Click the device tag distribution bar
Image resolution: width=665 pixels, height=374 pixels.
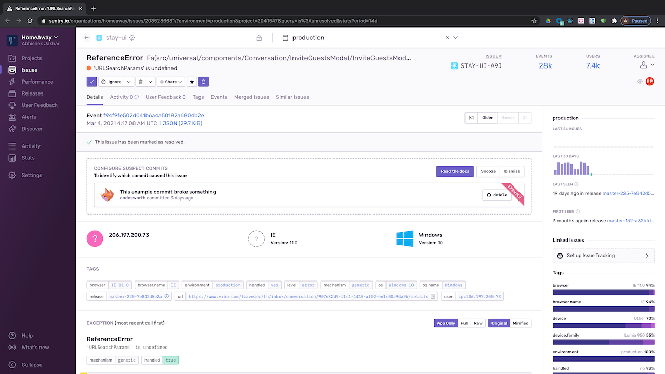(x=604, y=326)
